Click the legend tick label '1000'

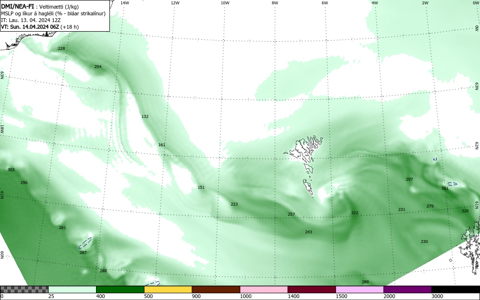(246, 296)
